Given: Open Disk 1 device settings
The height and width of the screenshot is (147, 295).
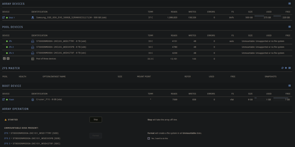Looking at the screenshot, I should click(12, 18).
